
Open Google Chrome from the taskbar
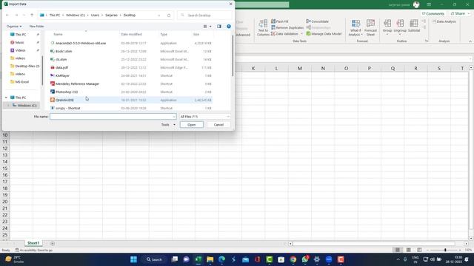(293, 259)
